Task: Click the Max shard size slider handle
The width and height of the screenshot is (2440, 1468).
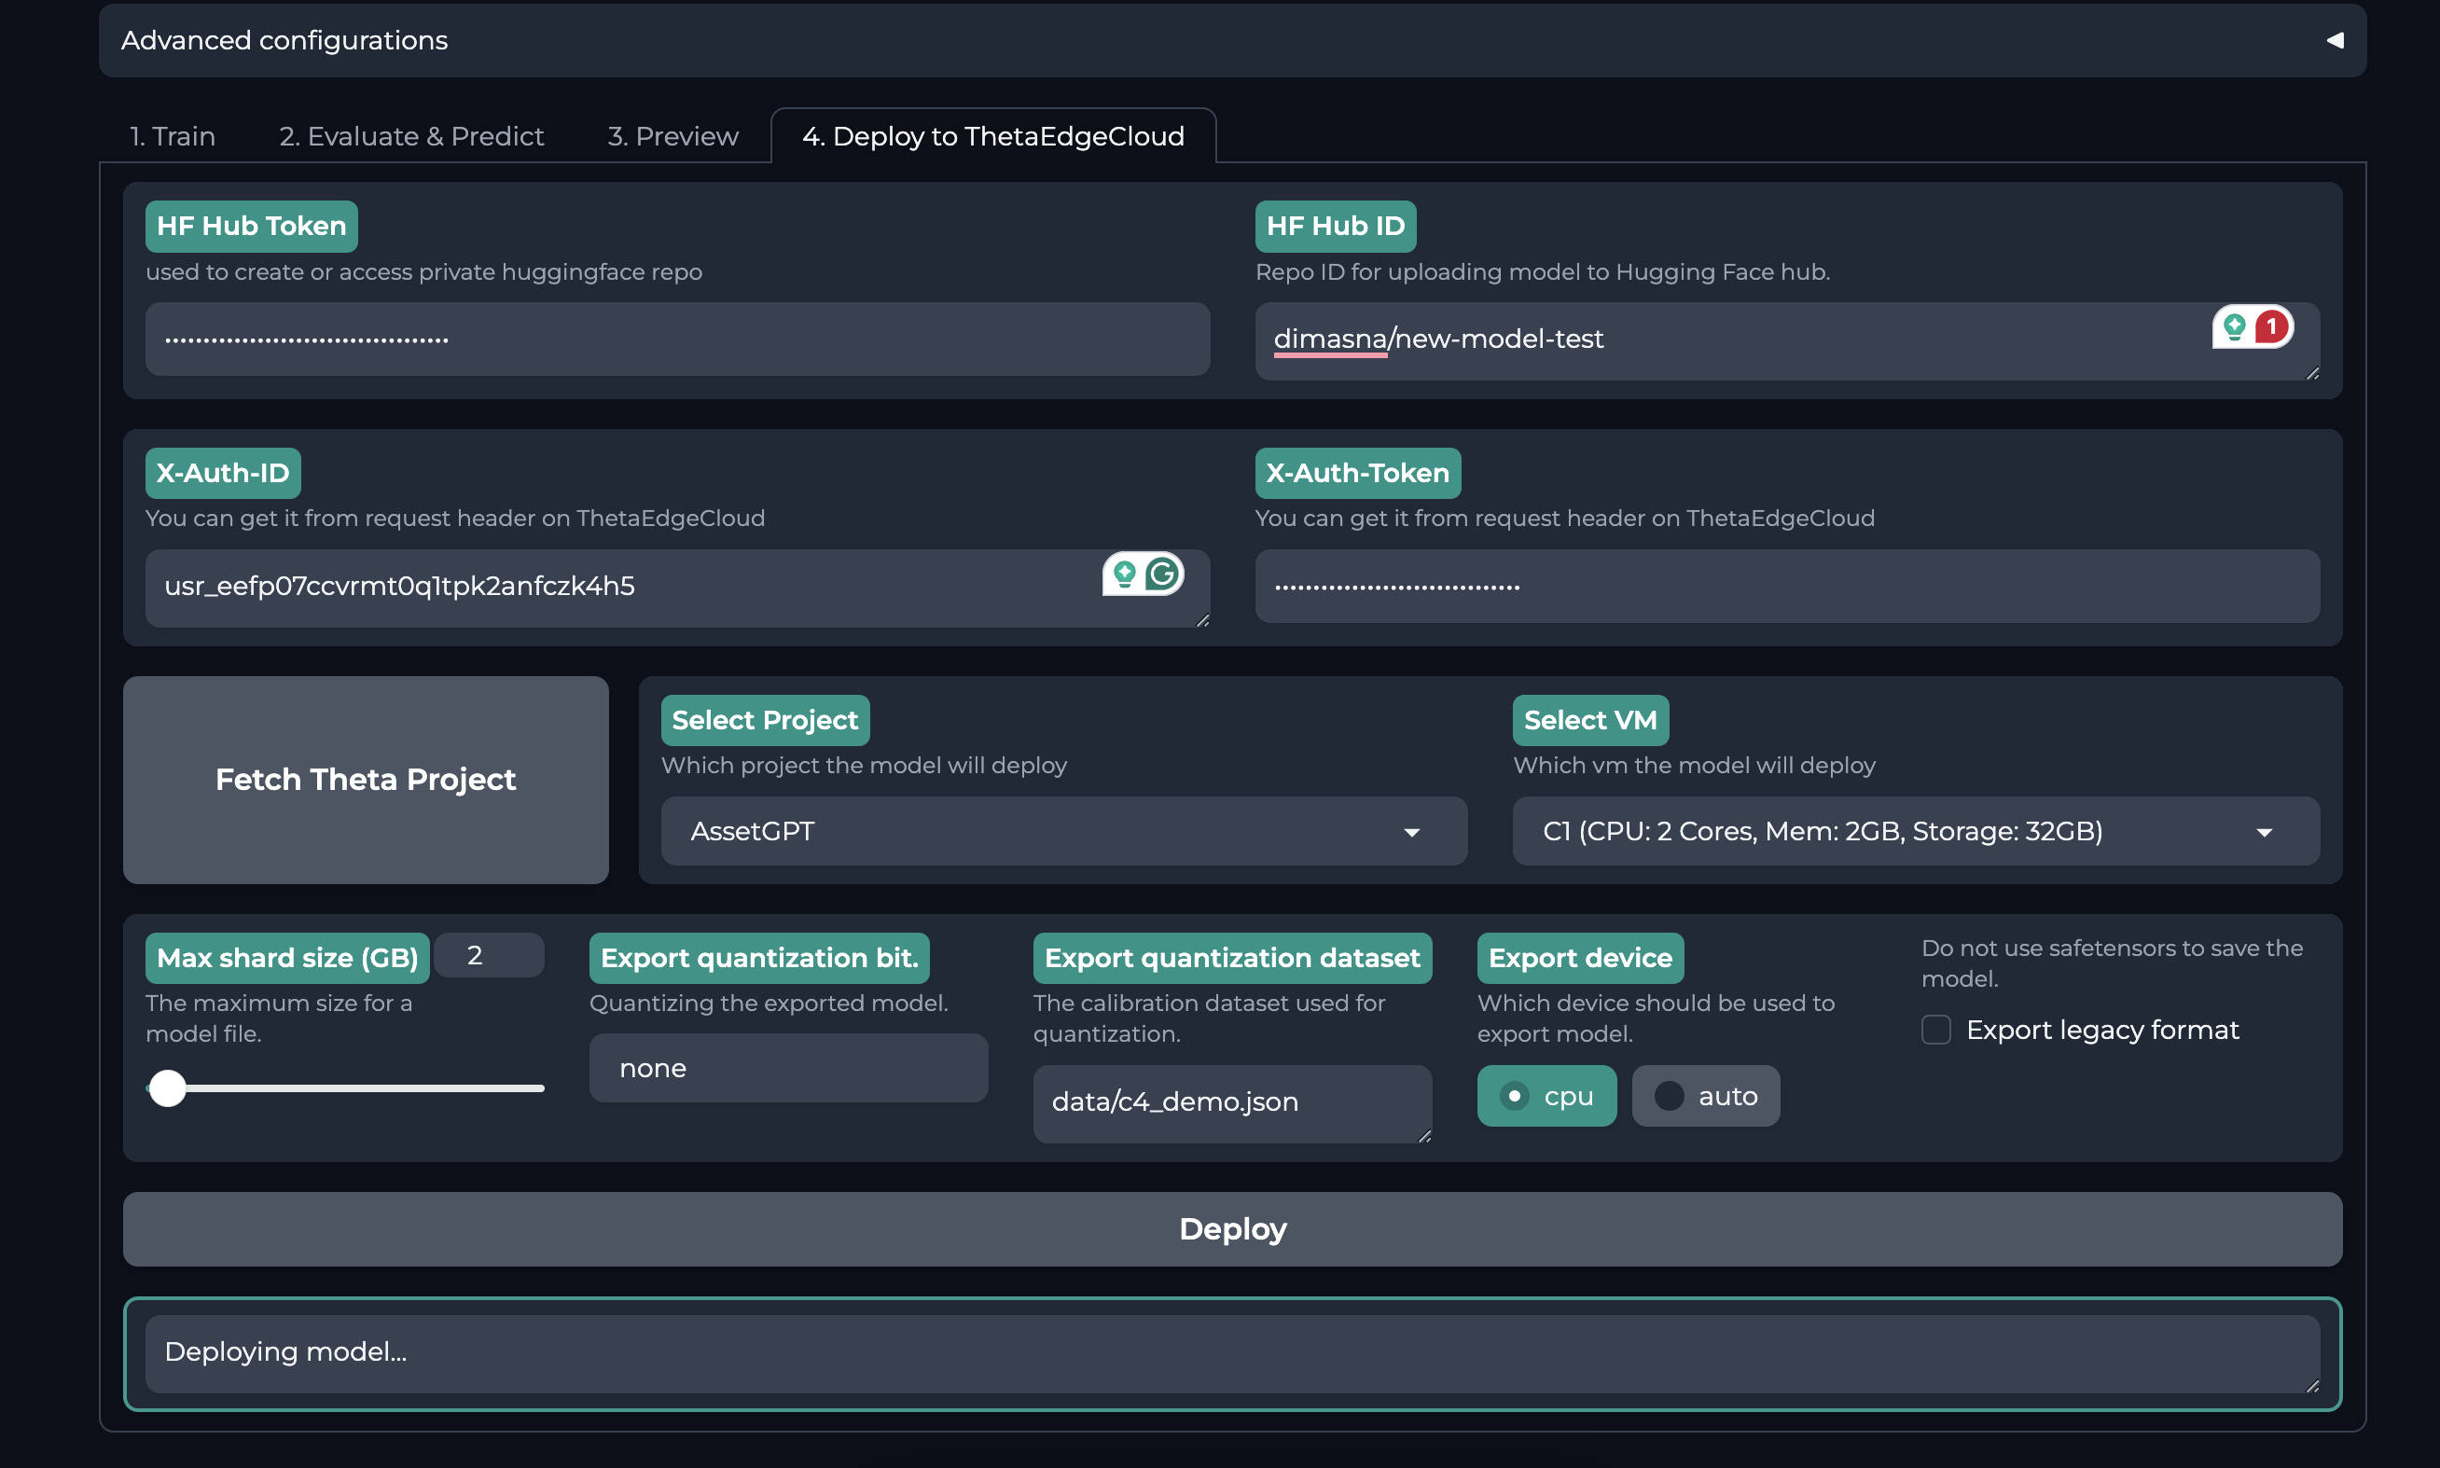Action: point(168,1088)
